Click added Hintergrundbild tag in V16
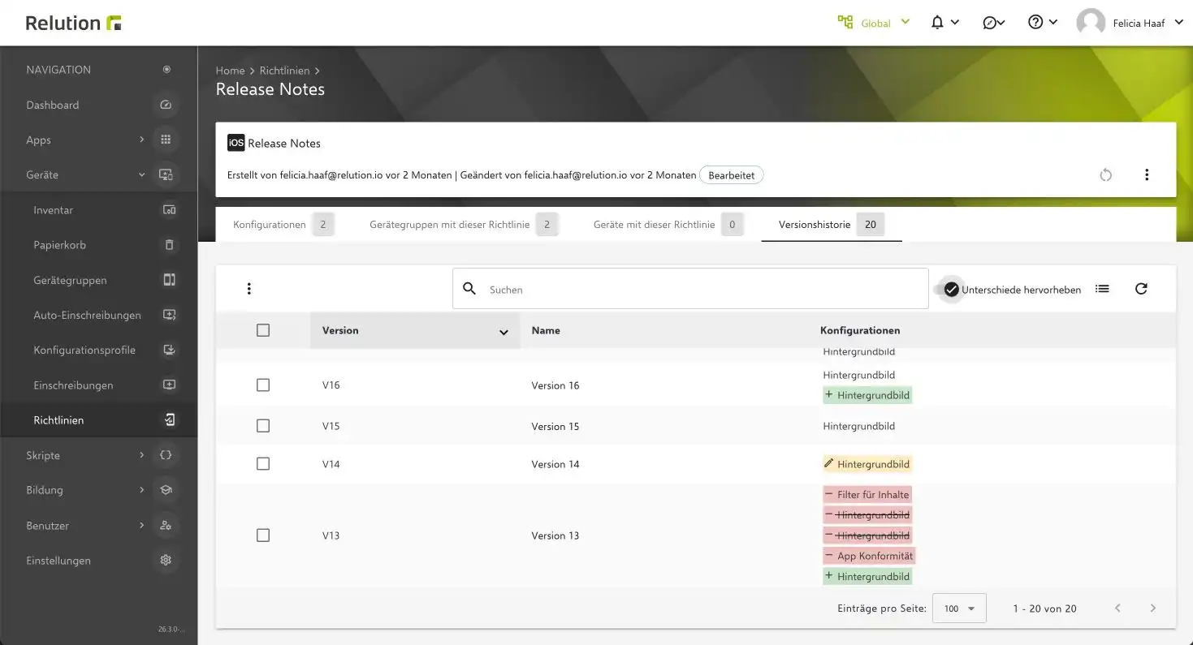Viewport: 1193px width, 645px height. tap(867, 395)
